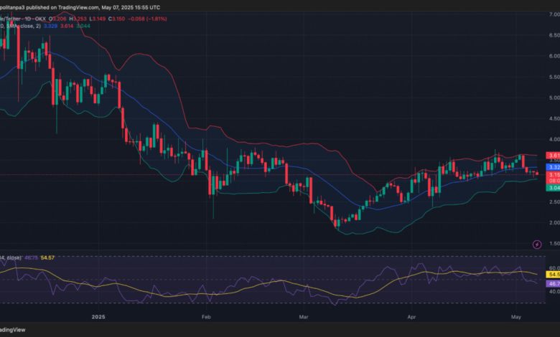
Task: Select the 1D OKX symbol legend
Action: [x=23, y=19]
